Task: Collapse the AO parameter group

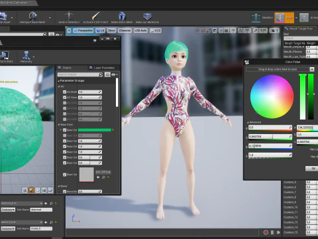Action: coord(59,86)
